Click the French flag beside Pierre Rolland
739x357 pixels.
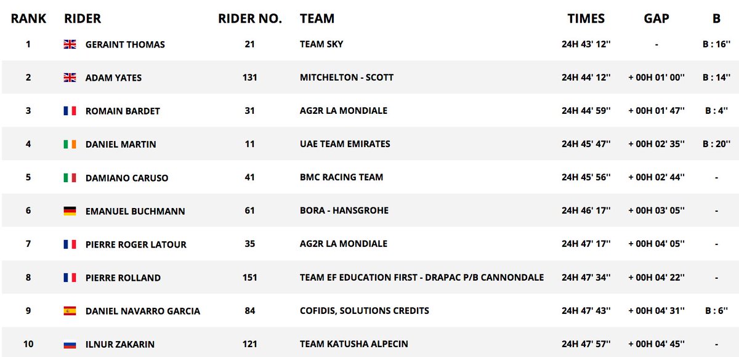click(70, 278)
